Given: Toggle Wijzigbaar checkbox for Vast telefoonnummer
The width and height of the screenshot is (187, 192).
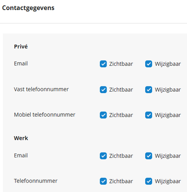Looking at the screenshot, I should [x=149, y=90].
